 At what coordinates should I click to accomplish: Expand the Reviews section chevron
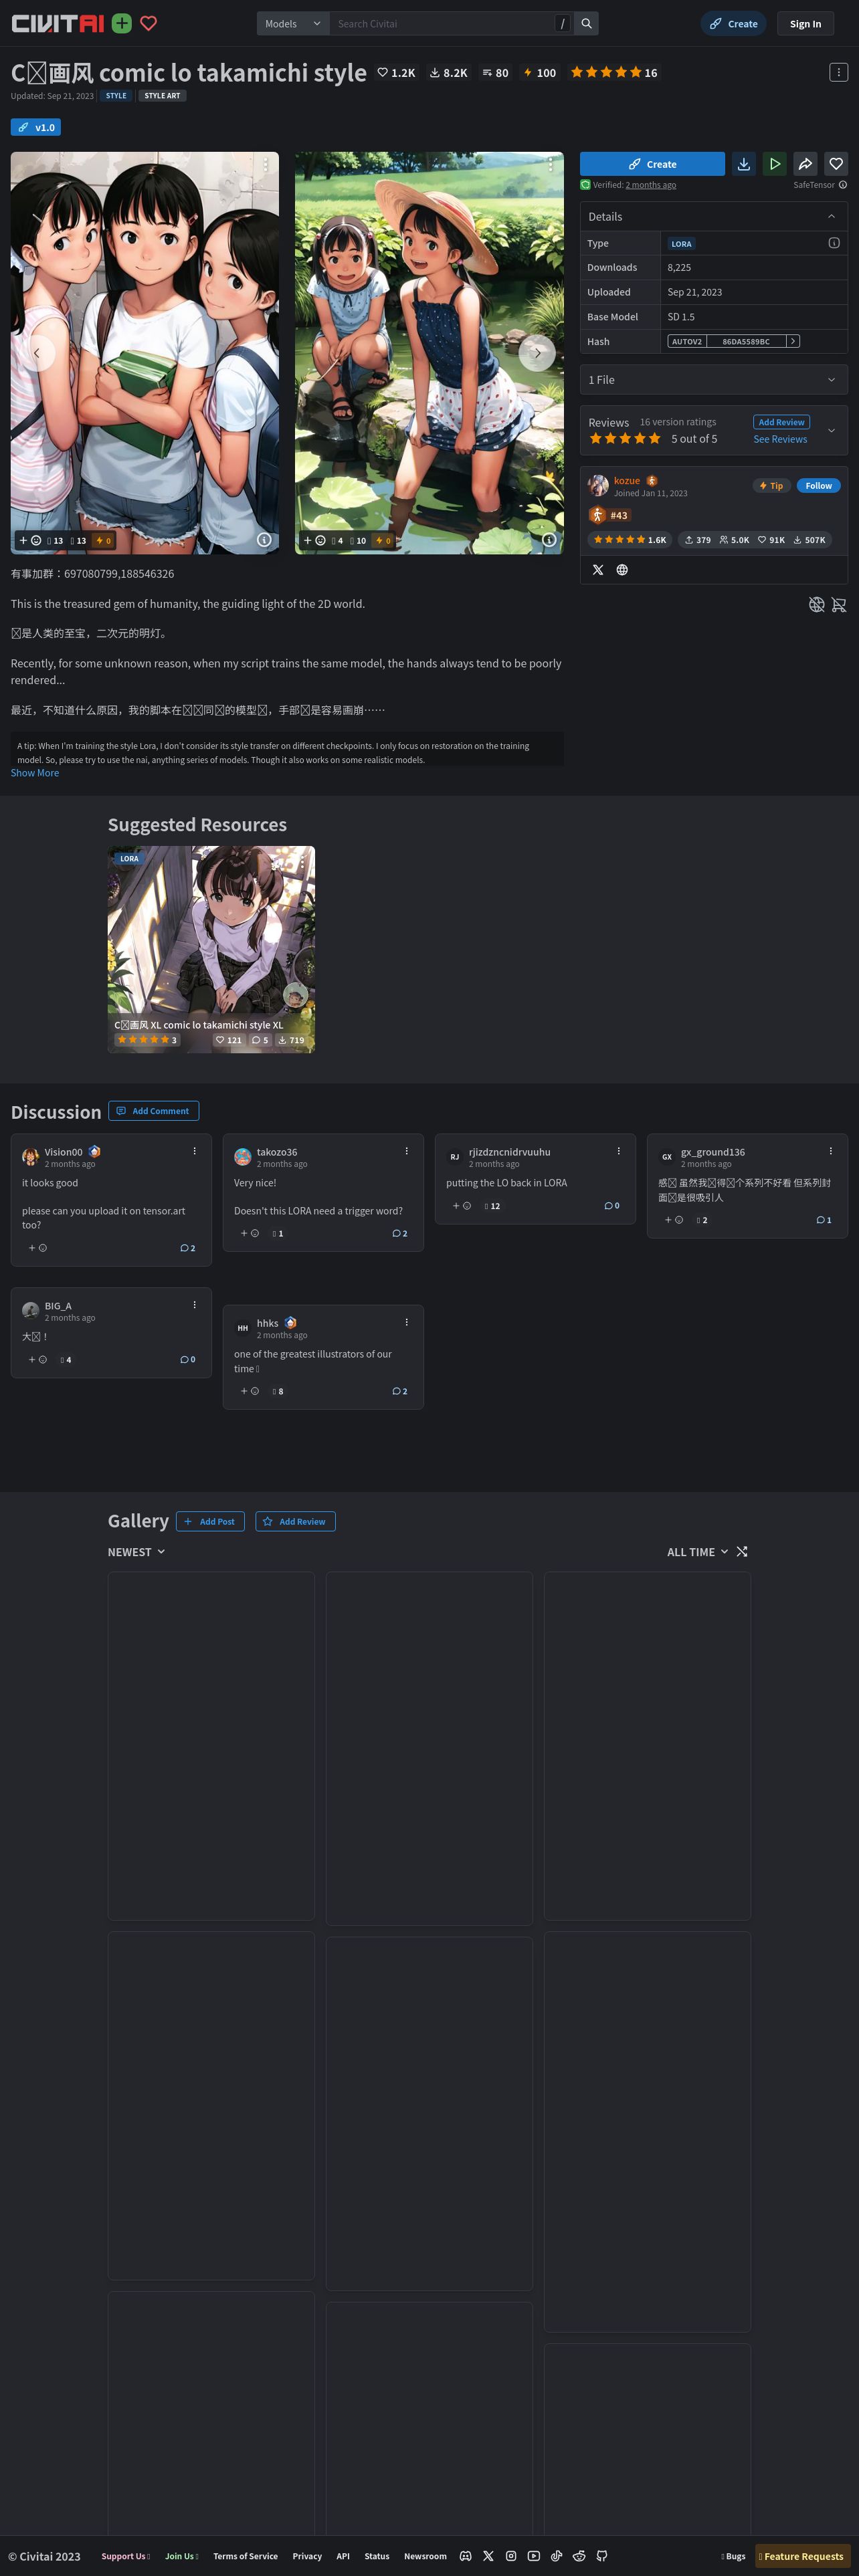click(831, 430)
